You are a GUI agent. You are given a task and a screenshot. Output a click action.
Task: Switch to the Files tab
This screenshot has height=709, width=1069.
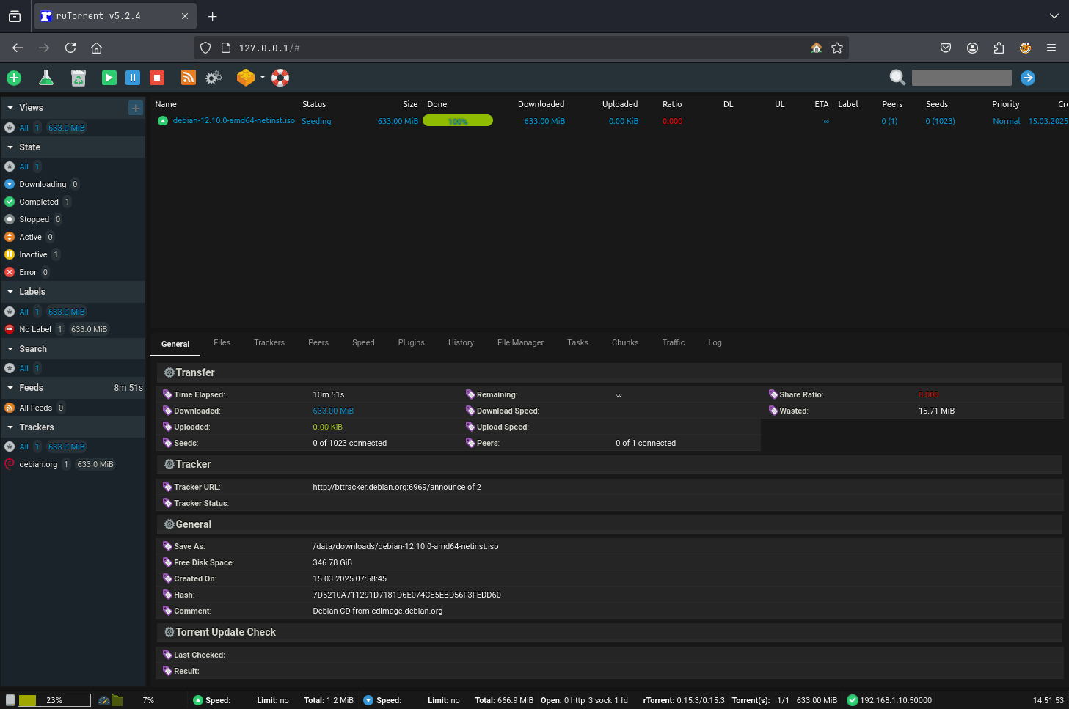click(222, 342)
